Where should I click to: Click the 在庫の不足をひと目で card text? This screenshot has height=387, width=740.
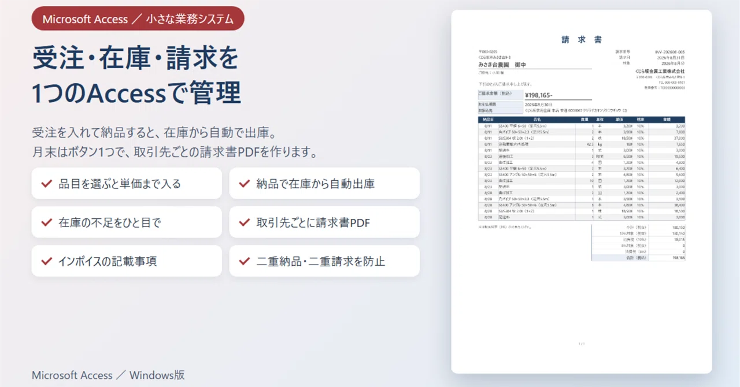click(110, 222)
